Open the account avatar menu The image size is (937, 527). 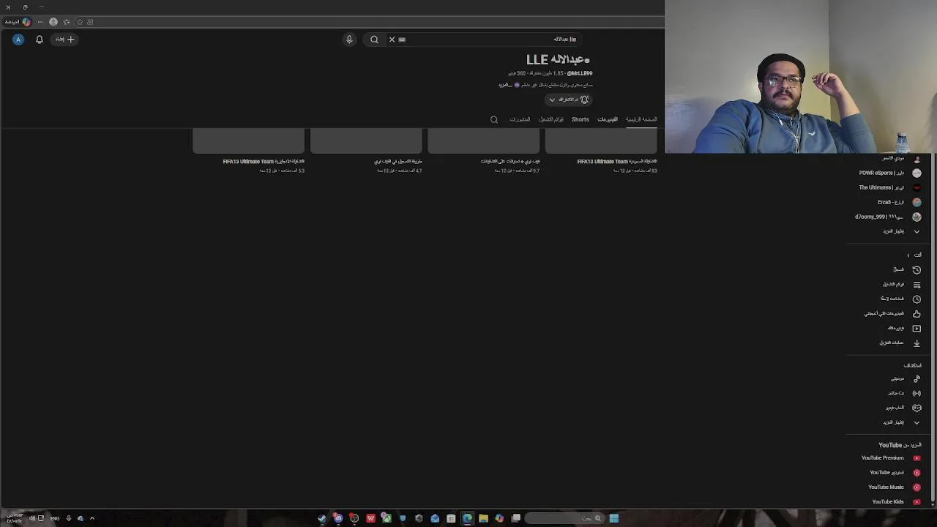point(18,40)
